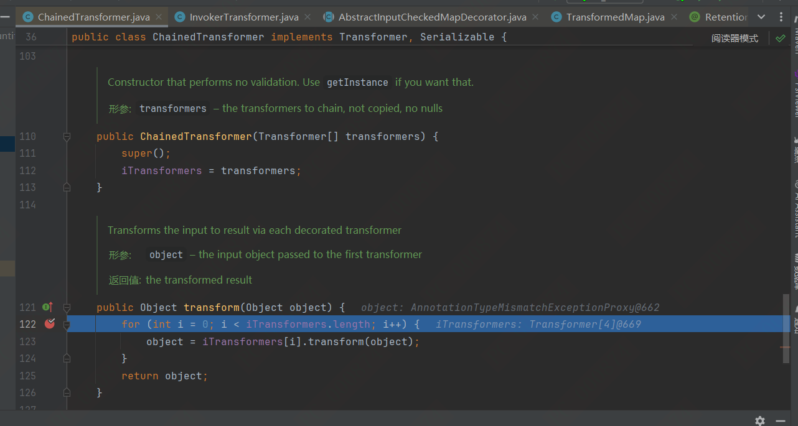Click the class icon on InvokerTransformer.java tab
Viewport: 798px width, 426px height.
click(179, 17)
